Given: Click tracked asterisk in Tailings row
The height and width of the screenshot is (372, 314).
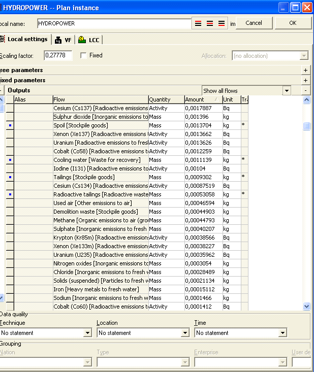Looking at the screenshot, I should 243,177.
